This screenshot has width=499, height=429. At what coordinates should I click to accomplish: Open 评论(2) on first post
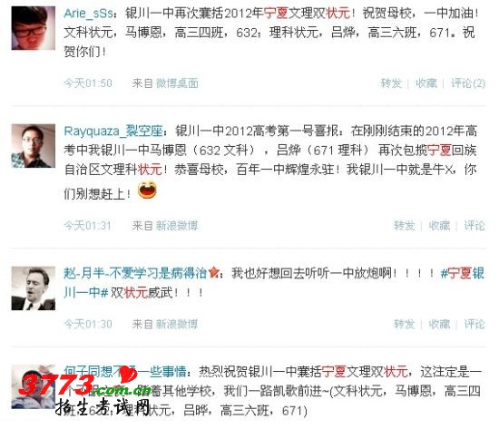coord(468,83)
